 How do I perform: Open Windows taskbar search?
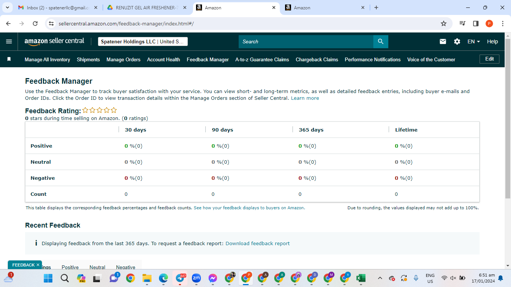65,278
